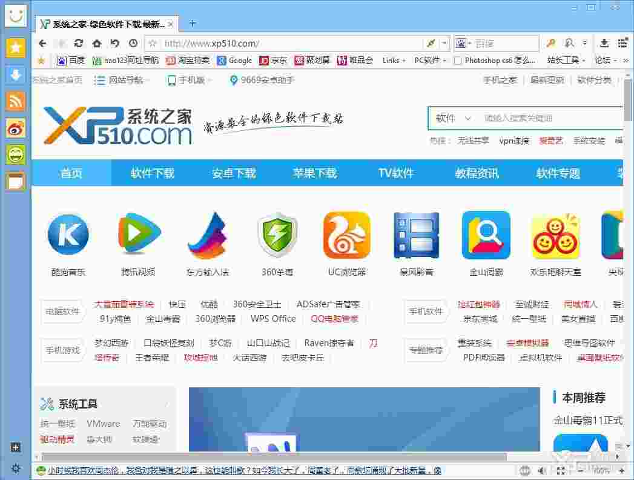The height and width of the screenshot is (480, 634).
Task: Expand the 论坛 bookmark folder
Action: click(606, 61)
